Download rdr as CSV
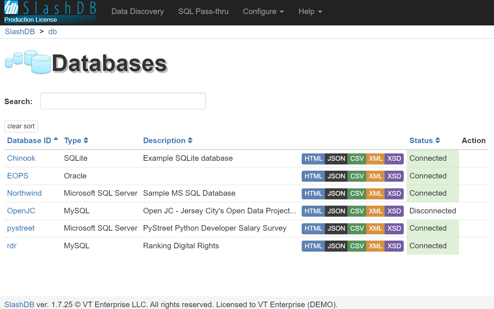 [357, 246]
